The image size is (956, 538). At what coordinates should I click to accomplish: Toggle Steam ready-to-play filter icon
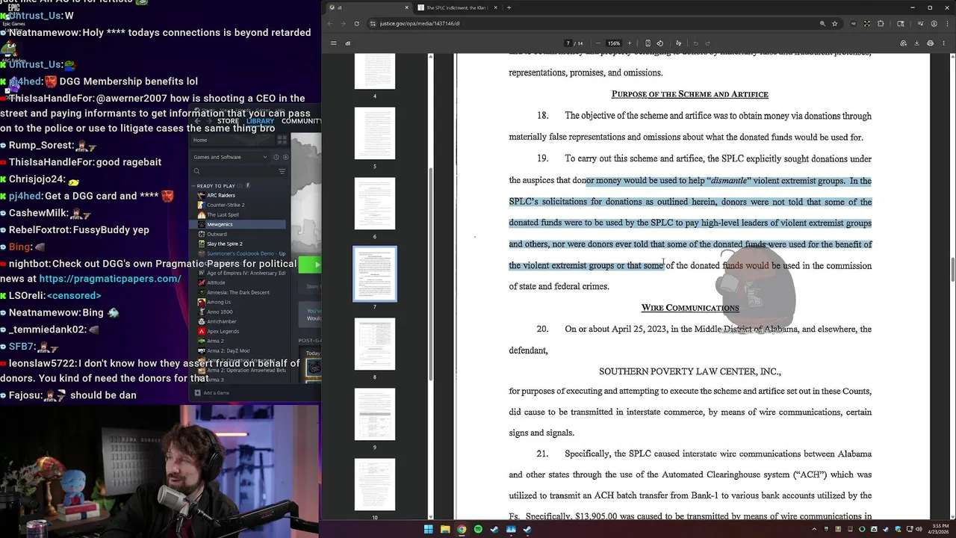285,157
